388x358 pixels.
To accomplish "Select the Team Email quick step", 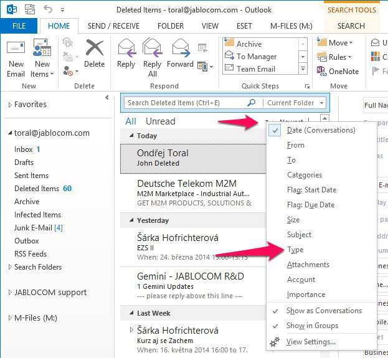I will (260, 68).
